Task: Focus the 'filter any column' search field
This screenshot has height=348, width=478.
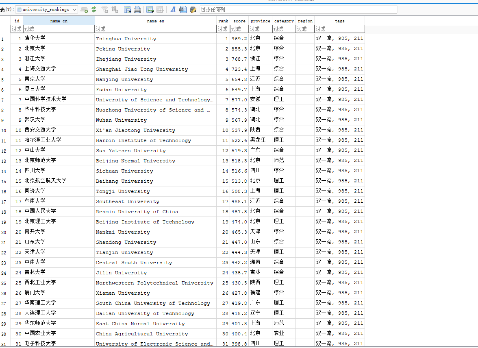Action: [x=298, y=9]
